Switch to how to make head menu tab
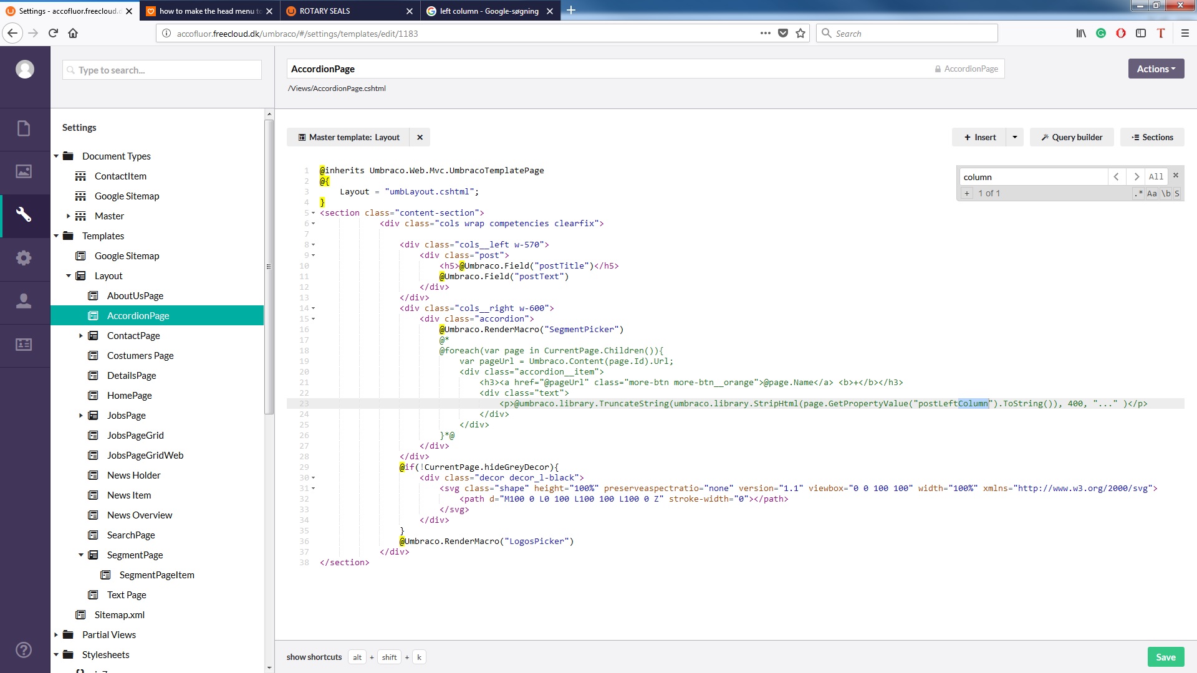The image size is (1197, 673). pyautogui.click(x=209, y=11)
